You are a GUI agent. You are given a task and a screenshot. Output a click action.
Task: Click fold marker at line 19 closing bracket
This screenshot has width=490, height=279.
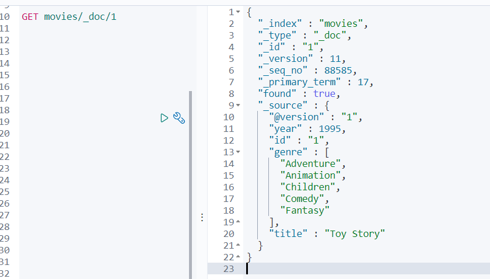pos(238,222)
